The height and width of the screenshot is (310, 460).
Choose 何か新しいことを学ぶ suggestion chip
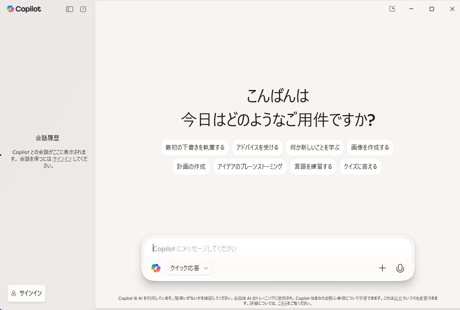tap(315, 148)
